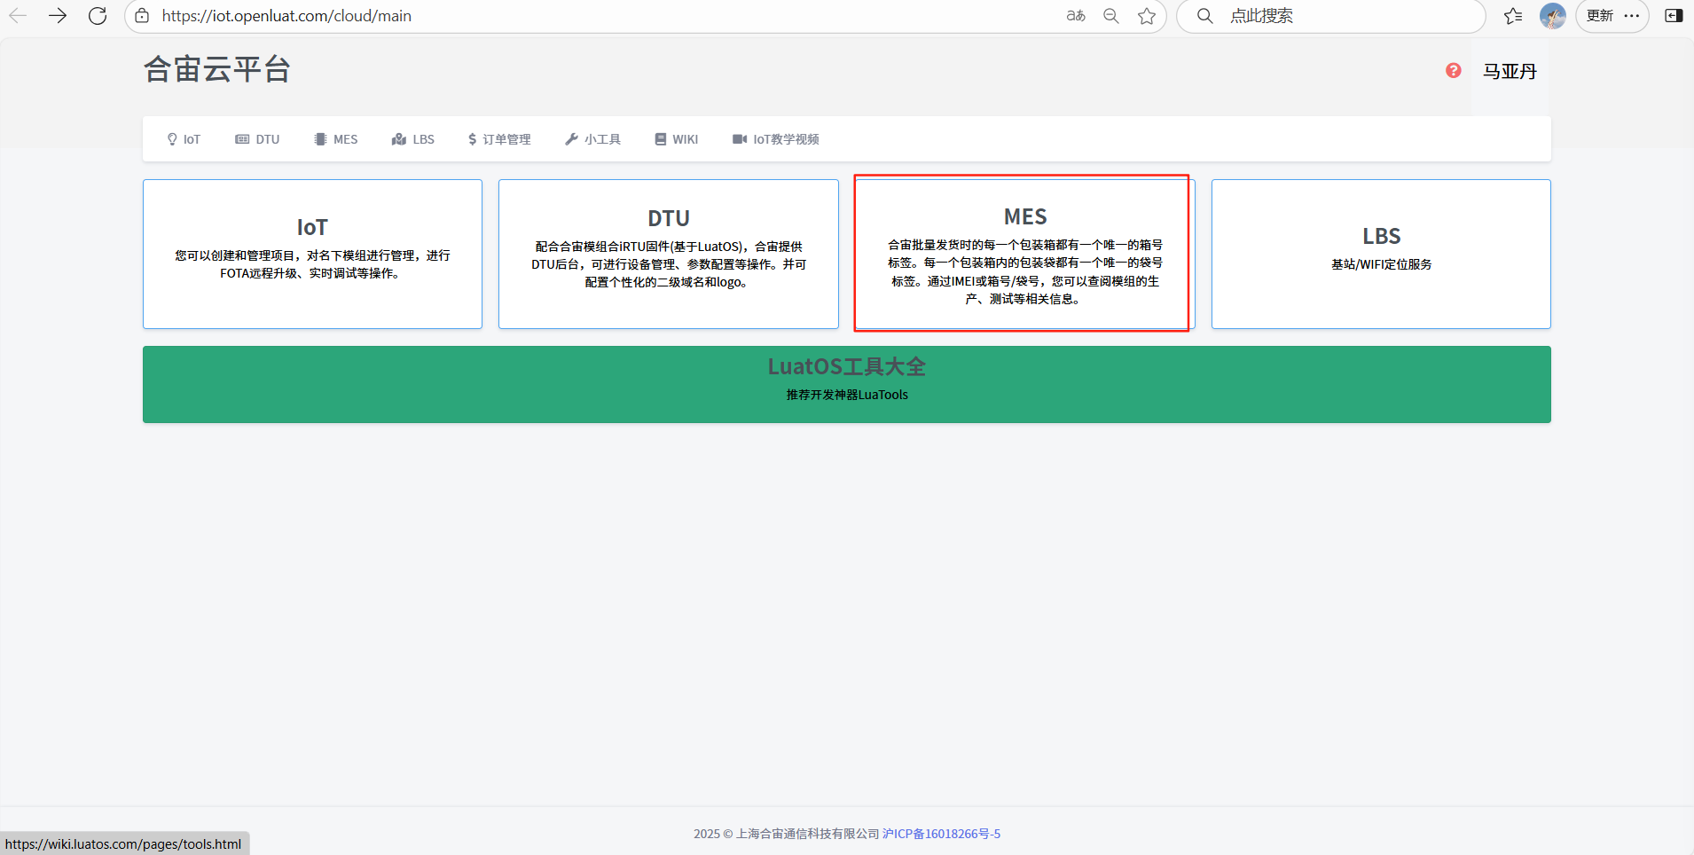The height and width of the screenshot is (855, 1694).
Task: Click the browser forward arrow
Action: pyautogui.click(x=58, y=16)
